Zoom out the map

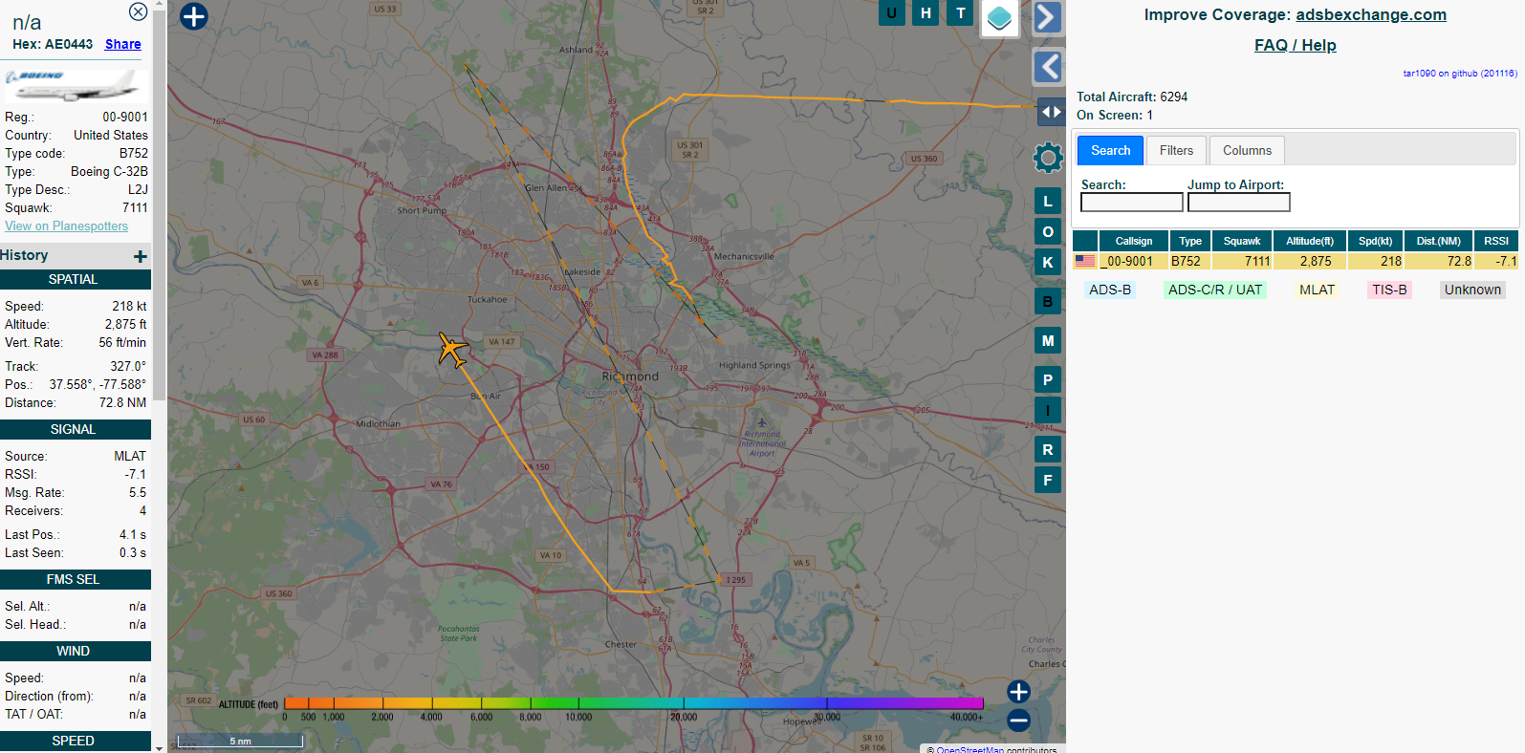[1018, 721]
